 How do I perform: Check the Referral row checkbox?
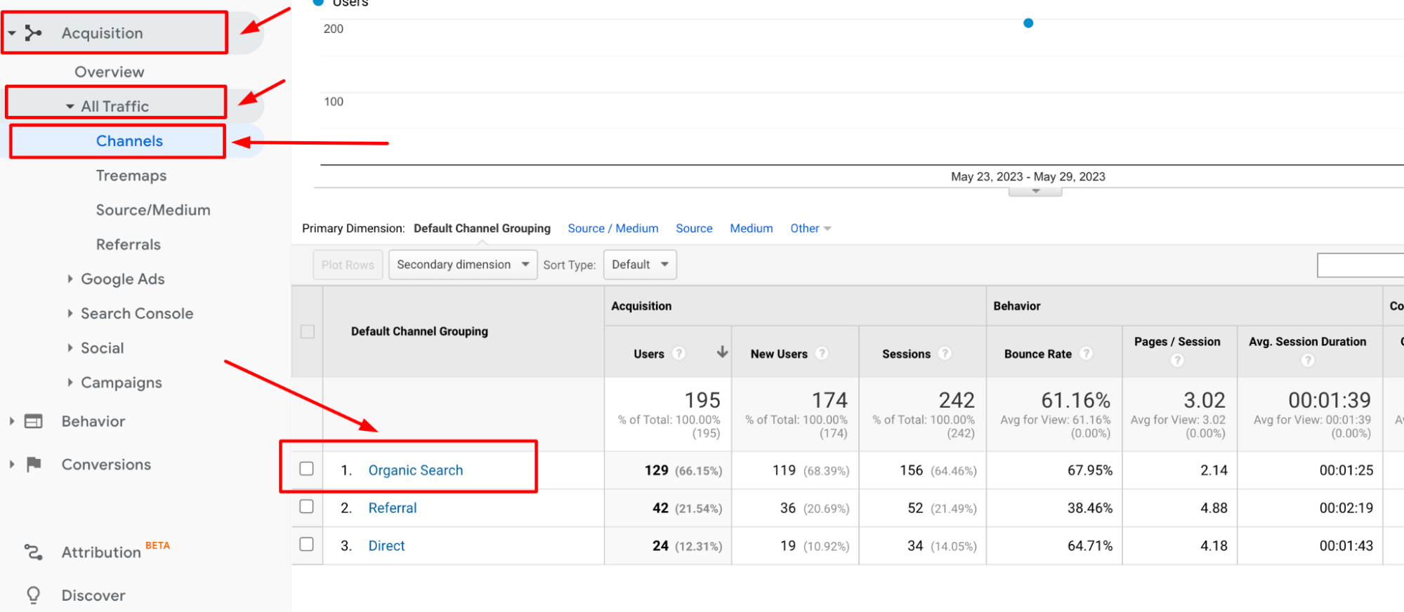307,506
